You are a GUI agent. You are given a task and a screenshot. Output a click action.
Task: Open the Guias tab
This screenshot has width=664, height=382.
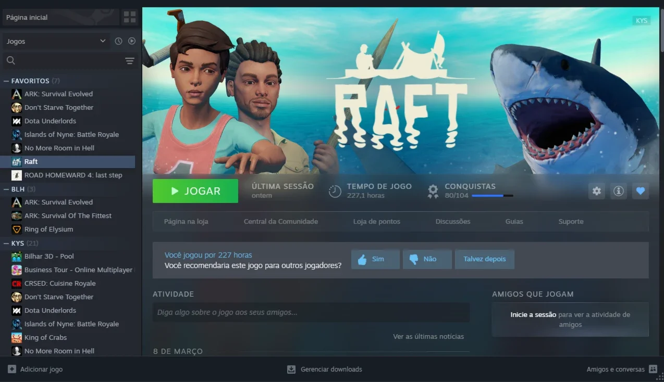click(514, 222)
